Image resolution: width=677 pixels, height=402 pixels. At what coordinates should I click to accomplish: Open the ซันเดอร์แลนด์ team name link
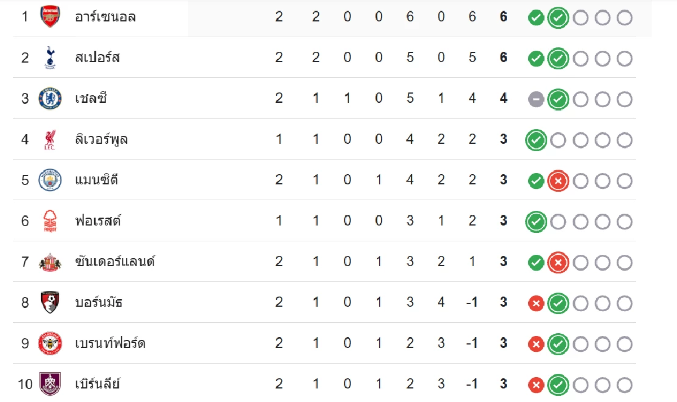[115, 262]
